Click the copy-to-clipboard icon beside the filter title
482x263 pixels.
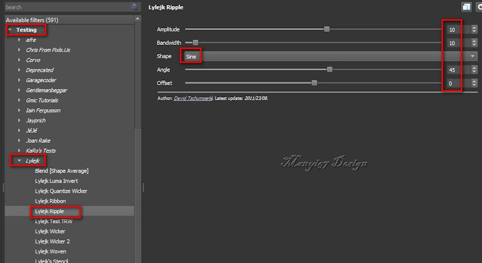pos(466,7)
